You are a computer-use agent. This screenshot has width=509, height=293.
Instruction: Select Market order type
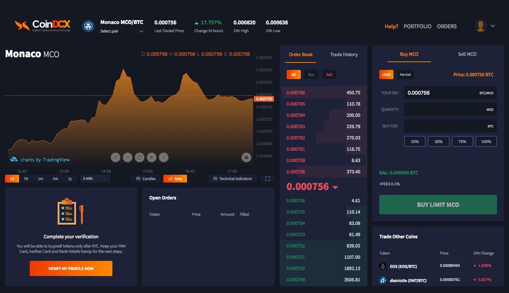click(x=405, y=74)
